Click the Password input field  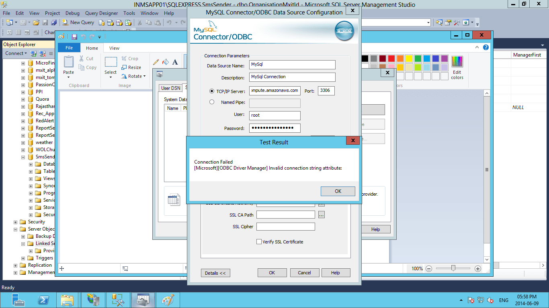(x=275, y=128)
